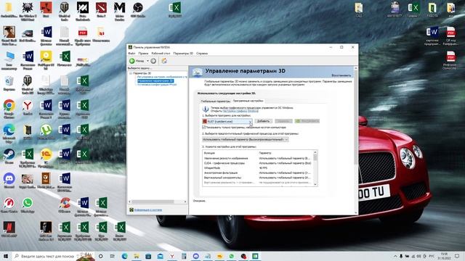The height and width of the screenshot is (261, 465).
Task: Select OBS Studio desktop icon
Action: point(138,9)
